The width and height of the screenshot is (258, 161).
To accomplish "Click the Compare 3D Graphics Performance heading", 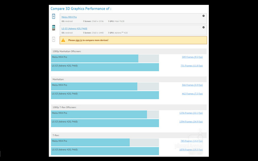I will (x=81, y=9).
